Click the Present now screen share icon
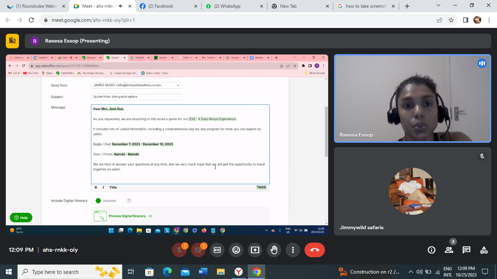This screenshot has width=497, height=279. [x=255, y=250]
